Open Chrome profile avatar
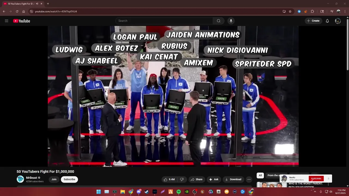 (338, 11)
